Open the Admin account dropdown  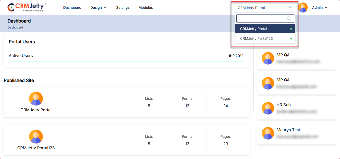pos(320,7)
